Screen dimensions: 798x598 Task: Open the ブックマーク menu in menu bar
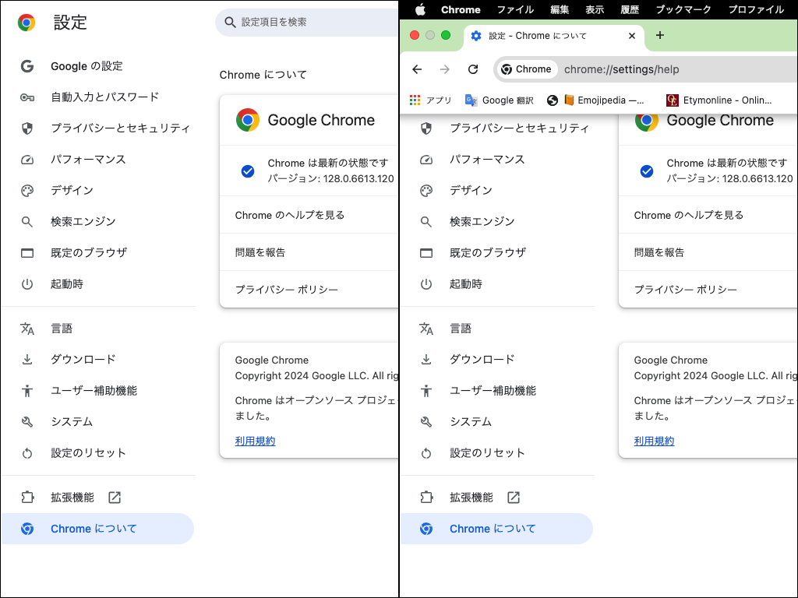point(683,9)
